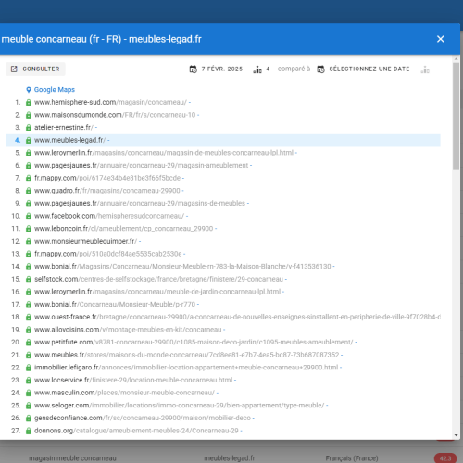The width and height of the screenshot is (463, 463).
Task: Click the calendar icon beside SÉLECTIONNEZ UNE DATE
Action: [321, 69]
